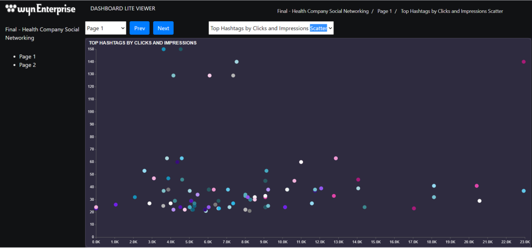Select the pink data point near 12.8K, 63
The width and height of the screenshot is (532, 248).
point(336,158)
